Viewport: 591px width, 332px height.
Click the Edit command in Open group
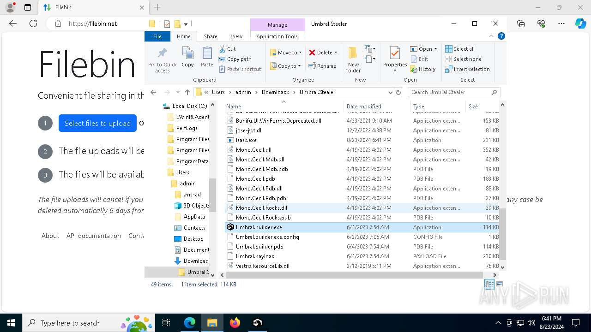(x=419, y=59)
